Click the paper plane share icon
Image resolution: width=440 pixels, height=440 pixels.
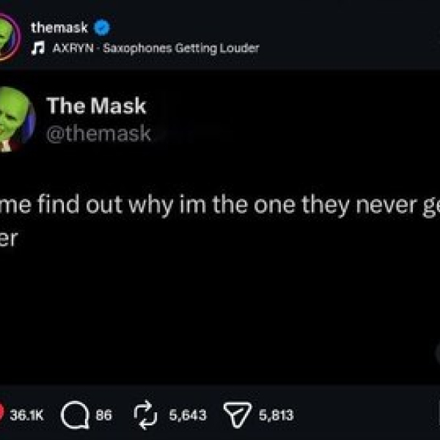(238, 415)
